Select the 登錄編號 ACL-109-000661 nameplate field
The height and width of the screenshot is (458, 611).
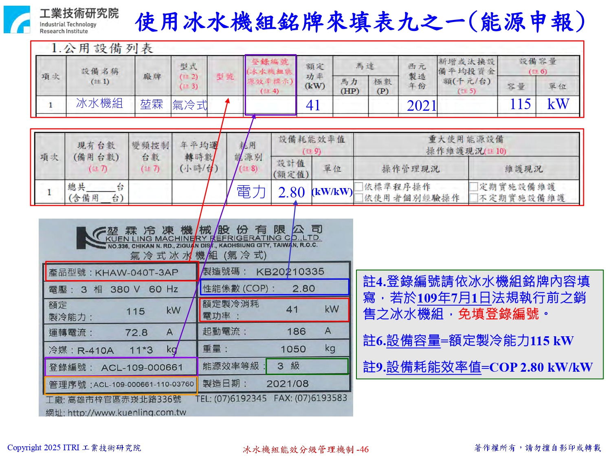click(121, 367)
